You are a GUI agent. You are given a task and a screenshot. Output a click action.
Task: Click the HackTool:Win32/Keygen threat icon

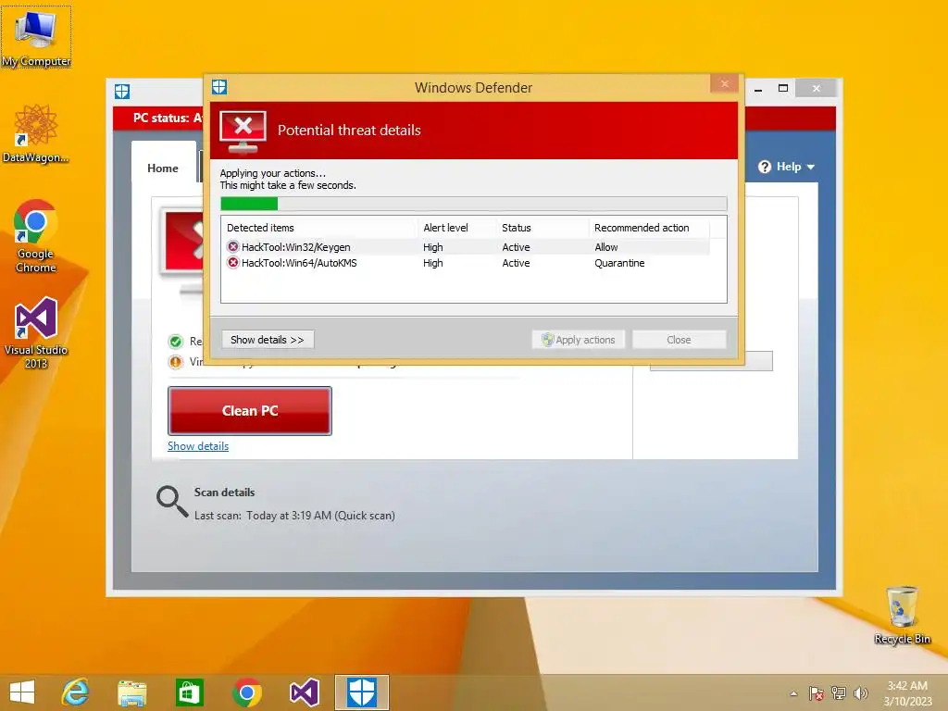(232, 246)
